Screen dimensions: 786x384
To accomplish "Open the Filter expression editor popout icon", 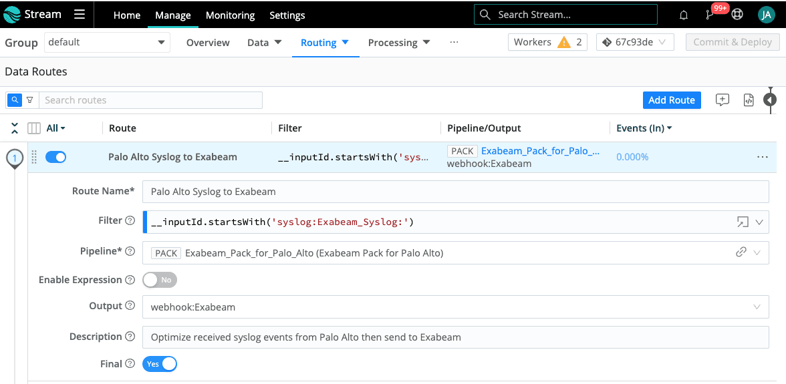I will tap(743, 222).
